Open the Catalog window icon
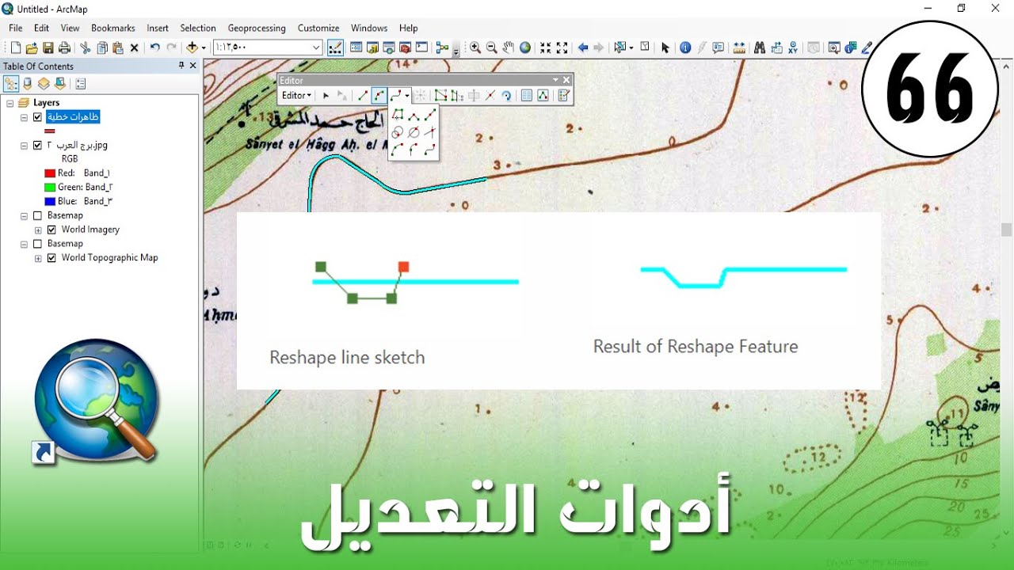 tap(372, 47)
